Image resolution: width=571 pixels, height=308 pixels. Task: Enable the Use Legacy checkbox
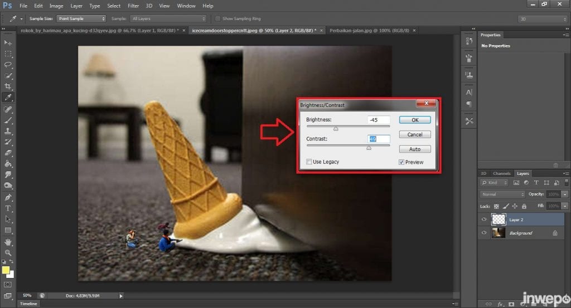tap(309, 162)
